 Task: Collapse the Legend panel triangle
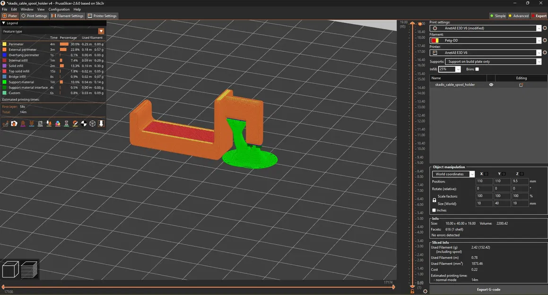(3, 23)
